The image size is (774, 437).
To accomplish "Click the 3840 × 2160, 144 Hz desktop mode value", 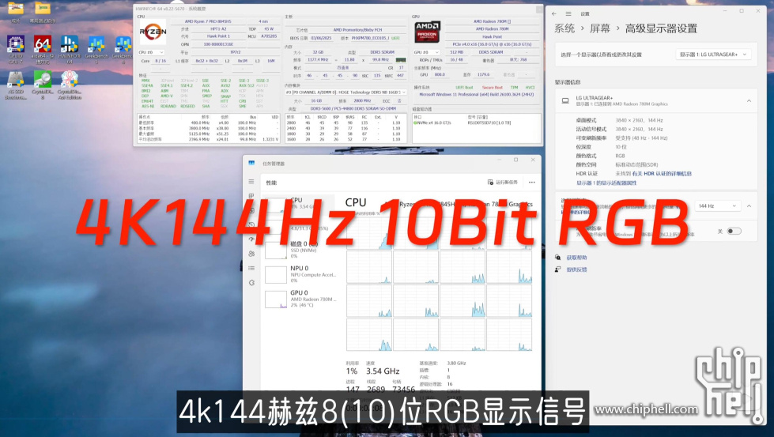I will coord(639,120).
